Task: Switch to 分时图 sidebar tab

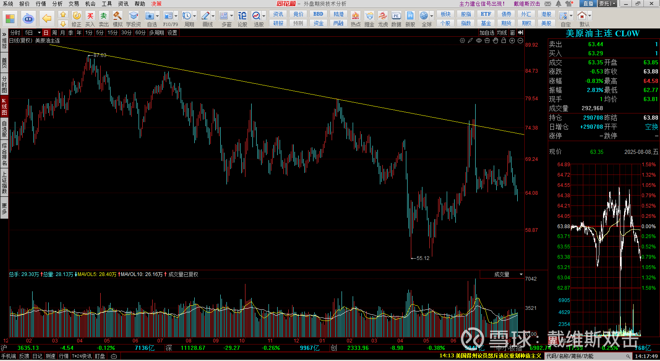Action: pyautogui.click(x=4, y=84)
